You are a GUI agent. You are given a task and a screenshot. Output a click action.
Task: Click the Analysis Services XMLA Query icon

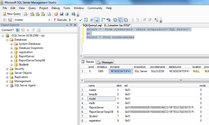[x=43, y=14]
